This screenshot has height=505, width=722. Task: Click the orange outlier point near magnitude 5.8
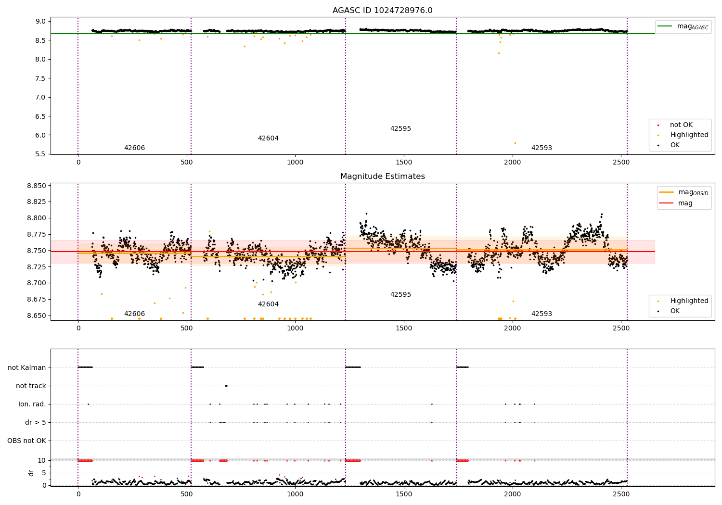tap(515, 143)
